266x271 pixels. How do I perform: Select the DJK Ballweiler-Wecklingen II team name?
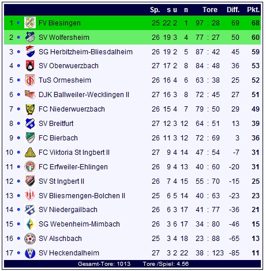[x=84, y=95]
